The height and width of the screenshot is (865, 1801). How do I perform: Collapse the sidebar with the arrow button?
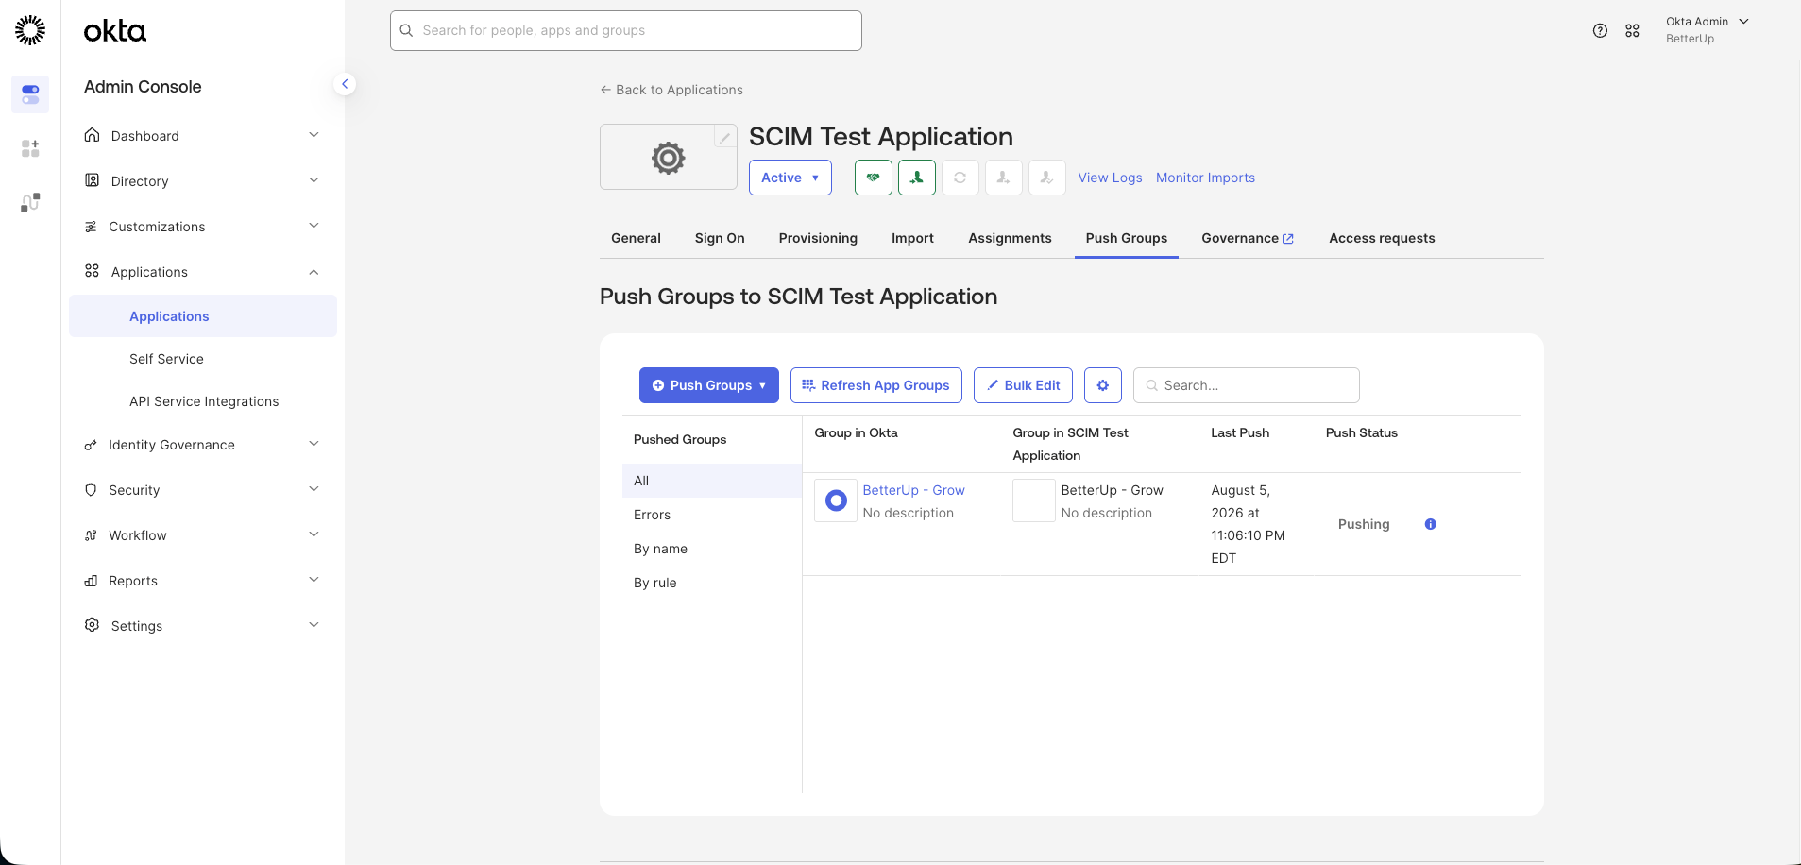click(345, 84)
